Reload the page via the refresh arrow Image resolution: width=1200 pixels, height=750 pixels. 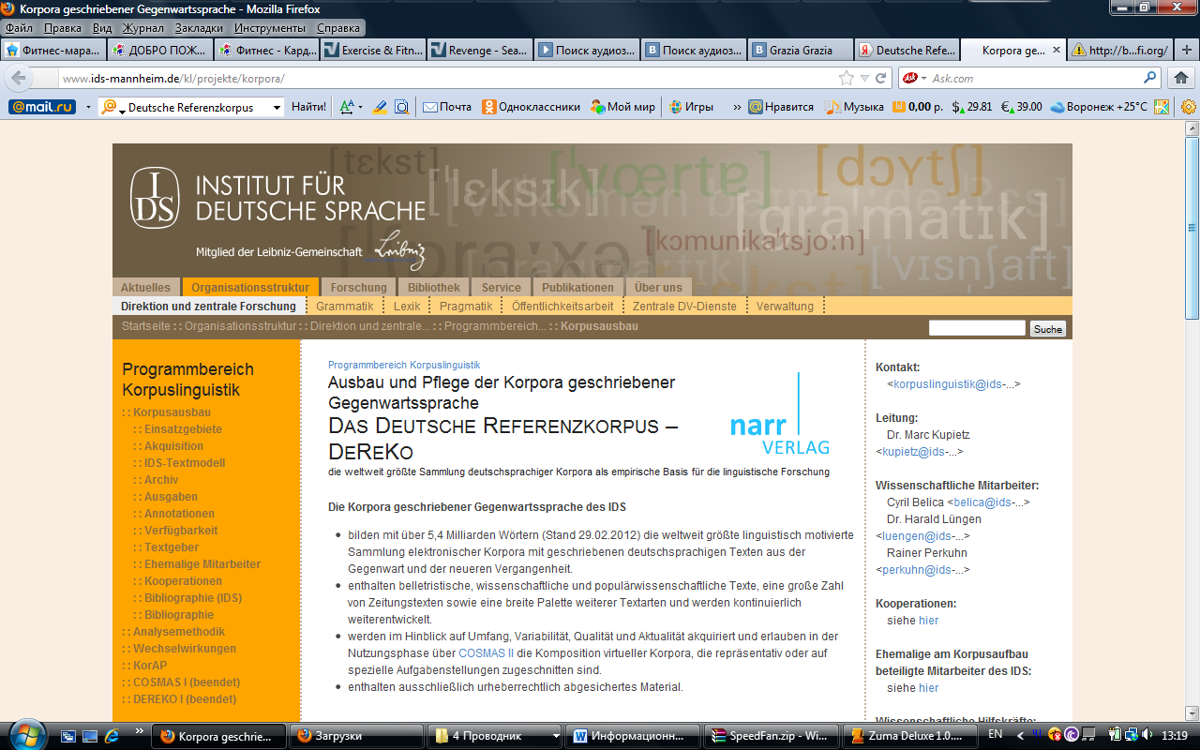pos(880,79)
